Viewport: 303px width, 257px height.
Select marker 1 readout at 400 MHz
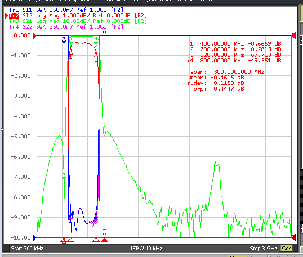[x=235, y=44]
